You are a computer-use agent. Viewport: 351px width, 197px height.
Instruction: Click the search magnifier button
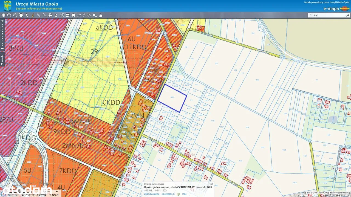coord(347,15)
